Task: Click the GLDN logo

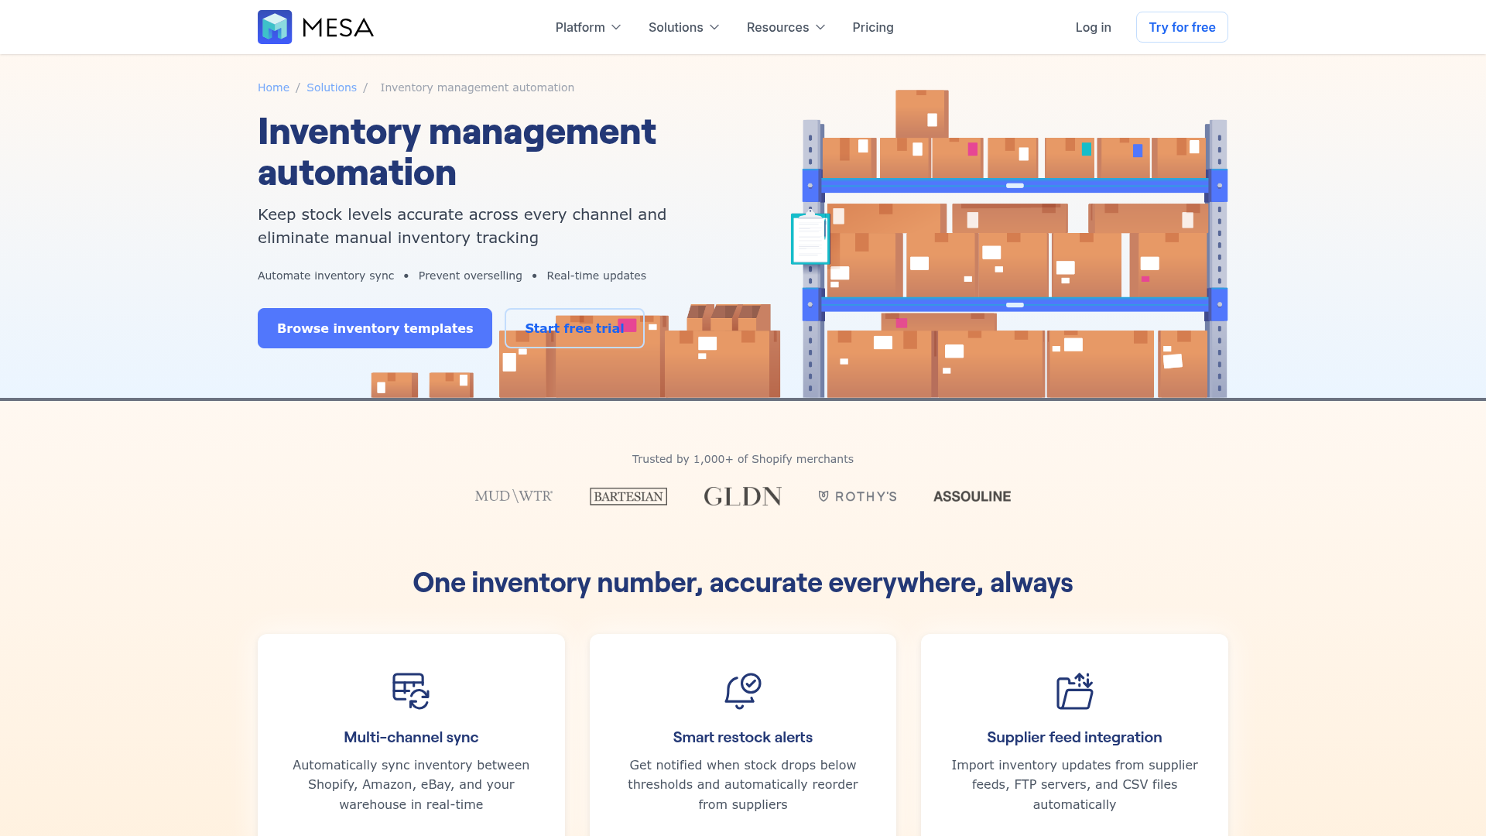Action: 743,496
